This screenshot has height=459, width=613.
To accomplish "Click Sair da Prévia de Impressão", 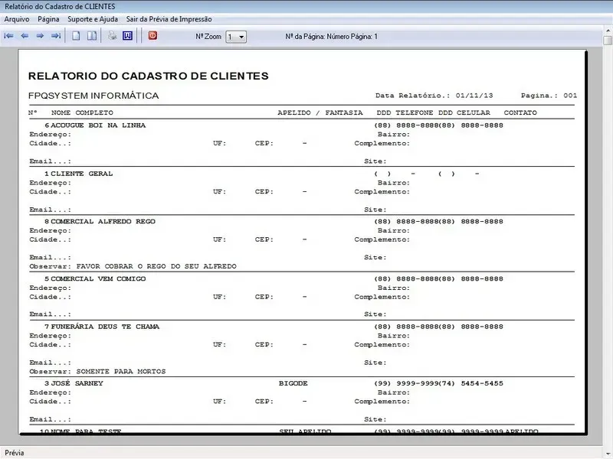I will pos(169,18).
